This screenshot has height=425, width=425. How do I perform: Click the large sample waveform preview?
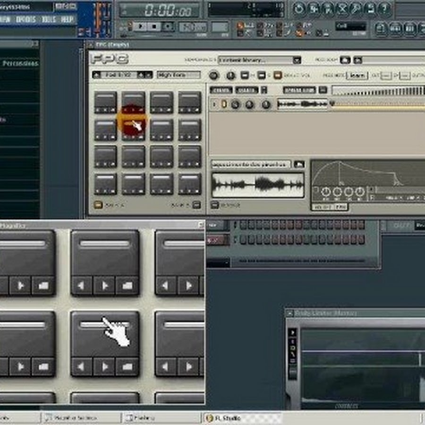pyautogui.click(x=258, y=185)
